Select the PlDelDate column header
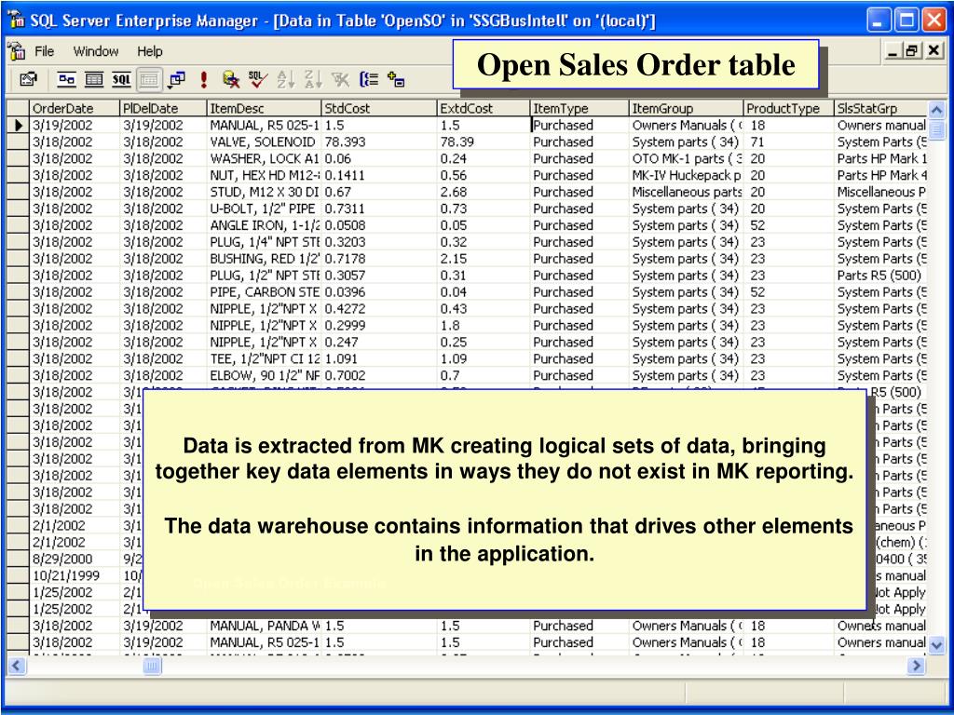Image resolution: width=954 pixels, height=715 pixels. point(163,108)
